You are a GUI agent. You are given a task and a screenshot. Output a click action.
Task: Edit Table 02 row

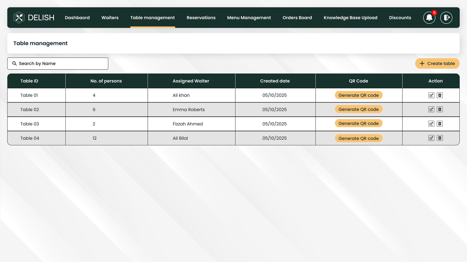coord(431,109)
